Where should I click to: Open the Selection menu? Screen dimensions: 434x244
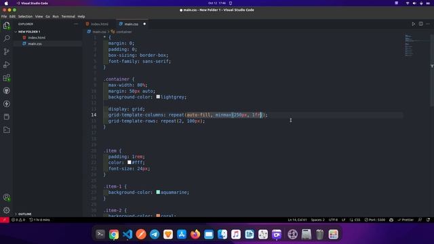point(25,16)
